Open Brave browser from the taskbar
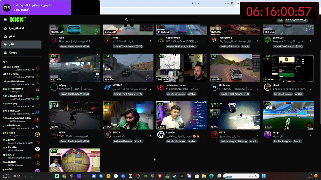This screenshot has height=180, width=321. pyautogui.click(x=160, y=176)
